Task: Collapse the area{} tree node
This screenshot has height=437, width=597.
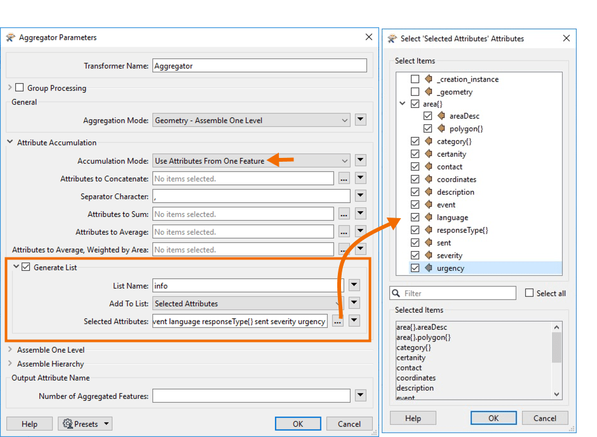Action: click(x=403, y=103)
